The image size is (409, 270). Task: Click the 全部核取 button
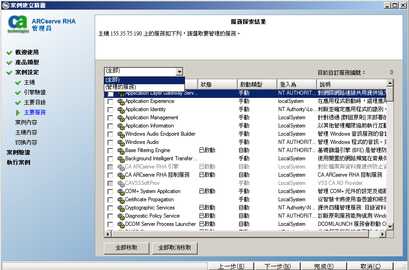pyautogui.click(x=127, y=248)
